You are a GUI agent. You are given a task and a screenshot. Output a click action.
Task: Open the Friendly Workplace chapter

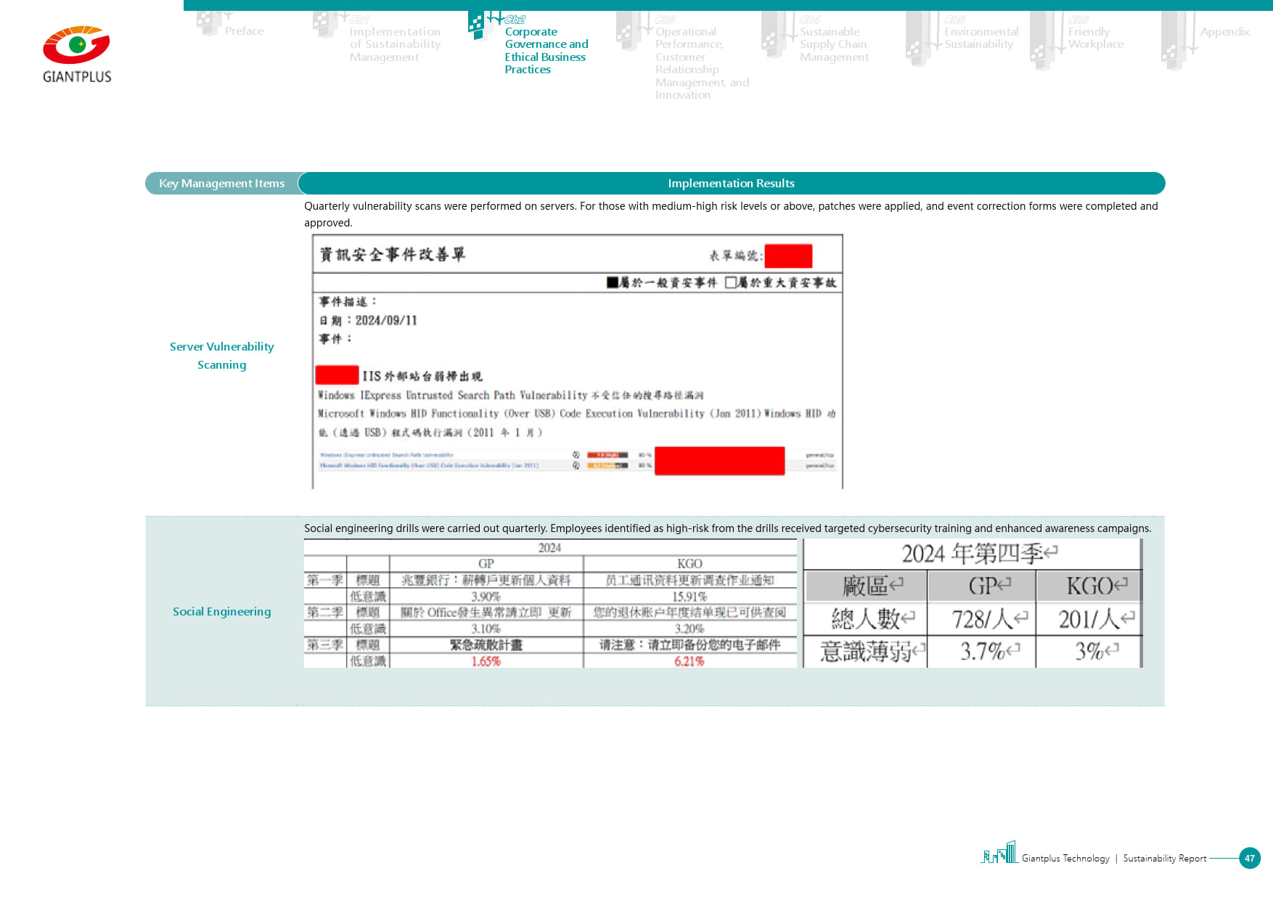point(1095,38)
